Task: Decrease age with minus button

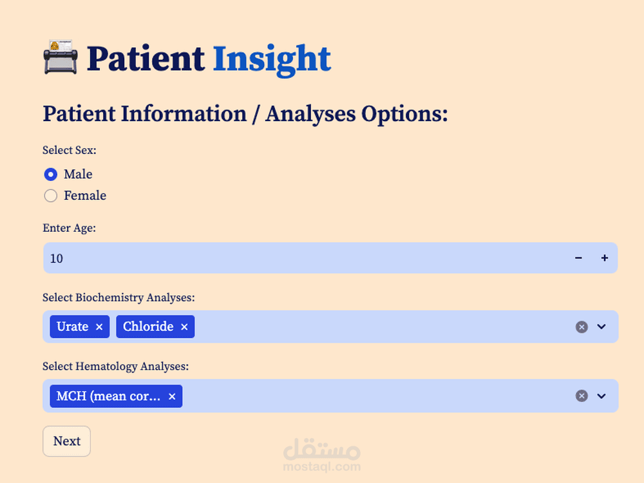Action: click(x=578, y=258)
